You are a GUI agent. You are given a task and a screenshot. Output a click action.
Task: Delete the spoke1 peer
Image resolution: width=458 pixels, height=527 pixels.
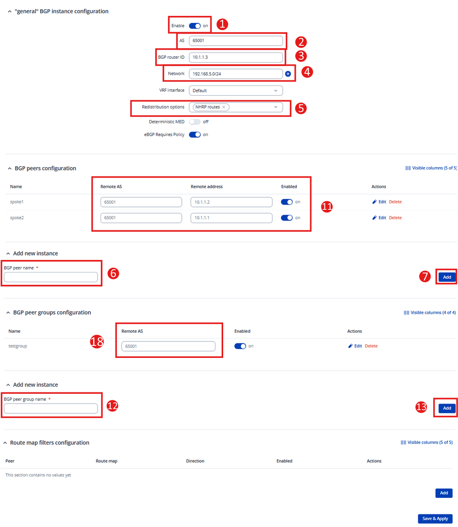[395, 202]
